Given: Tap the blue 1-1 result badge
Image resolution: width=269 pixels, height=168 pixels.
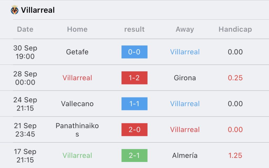Looking at the screenshot, I should pyautogui.click(x=134, y=104).
